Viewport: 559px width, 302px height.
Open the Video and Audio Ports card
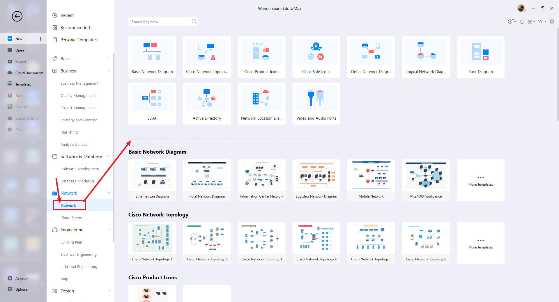[x=316, y=104]
